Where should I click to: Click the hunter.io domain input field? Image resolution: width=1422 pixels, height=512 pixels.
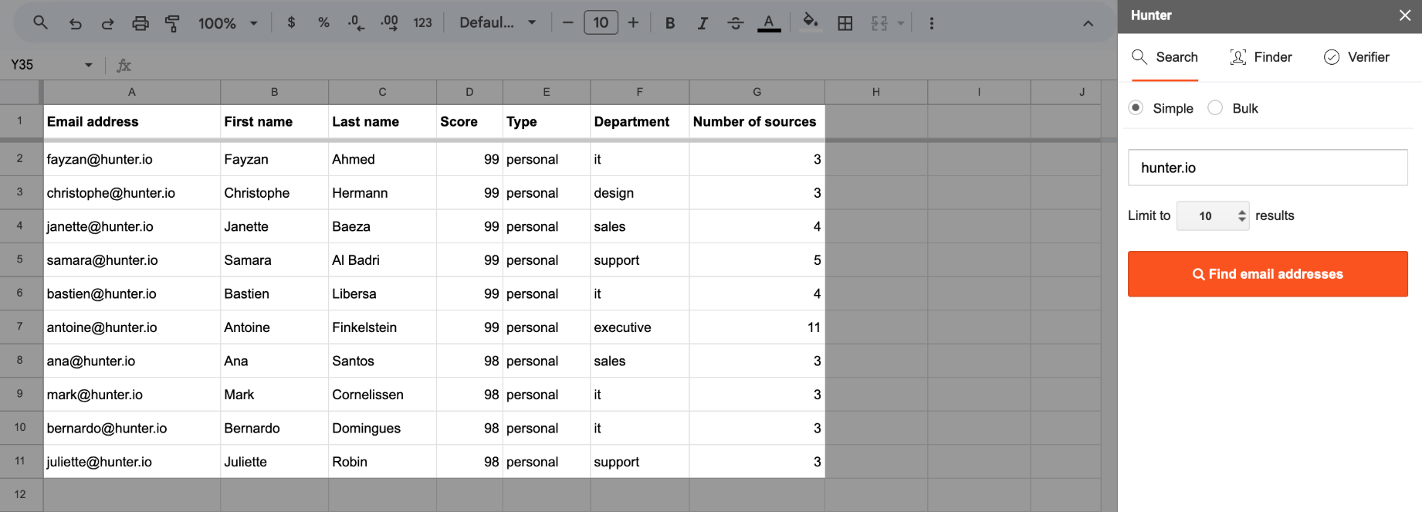point(1268,168)
